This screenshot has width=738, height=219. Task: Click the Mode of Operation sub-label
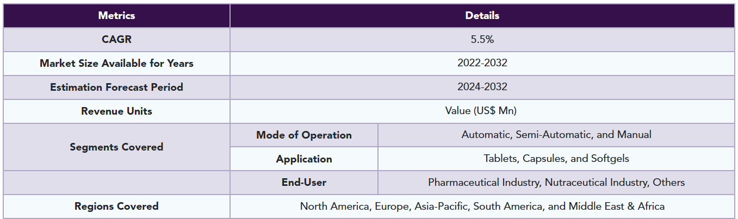[304, 135]
